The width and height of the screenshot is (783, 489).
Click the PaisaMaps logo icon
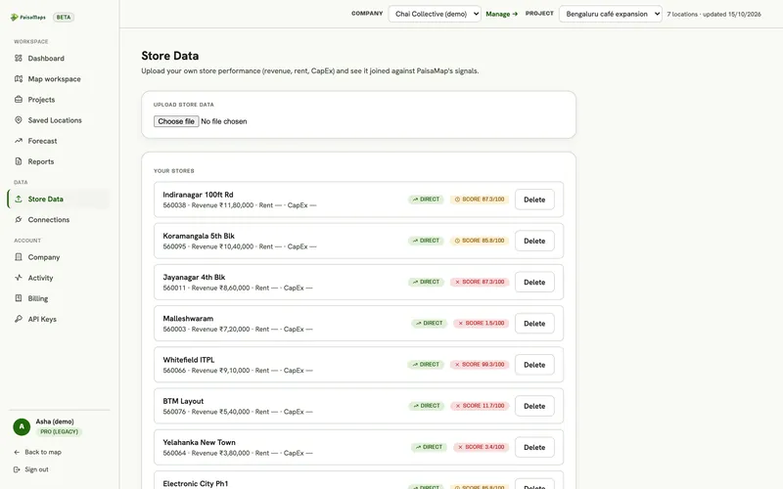point(14,18)
